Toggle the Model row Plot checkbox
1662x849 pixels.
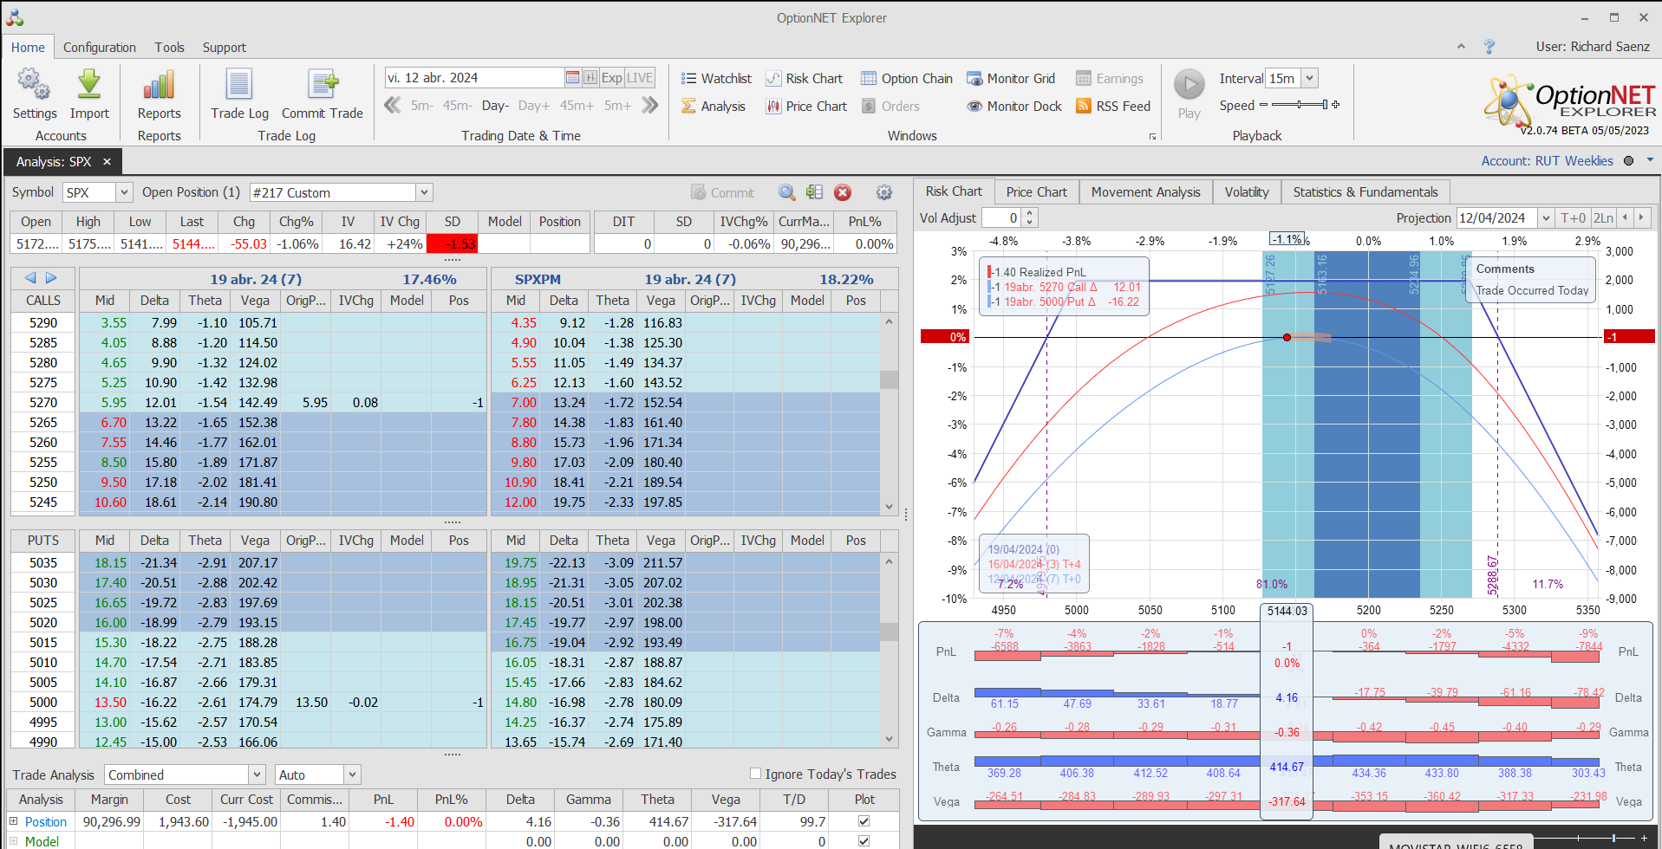tap(864, 841)
